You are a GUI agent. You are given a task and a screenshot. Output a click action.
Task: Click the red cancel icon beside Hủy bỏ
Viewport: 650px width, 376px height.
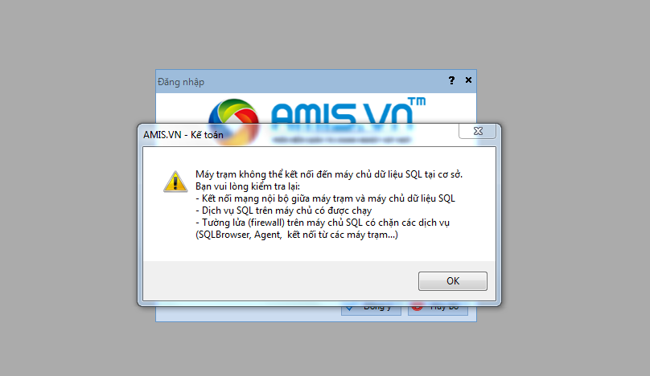(417, 308)
